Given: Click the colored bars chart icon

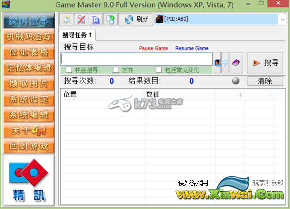Looking at the screenshot, I should pos(217,63).
